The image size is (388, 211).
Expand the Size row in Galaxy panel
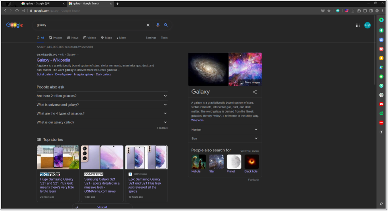click(x=225, y=139)
